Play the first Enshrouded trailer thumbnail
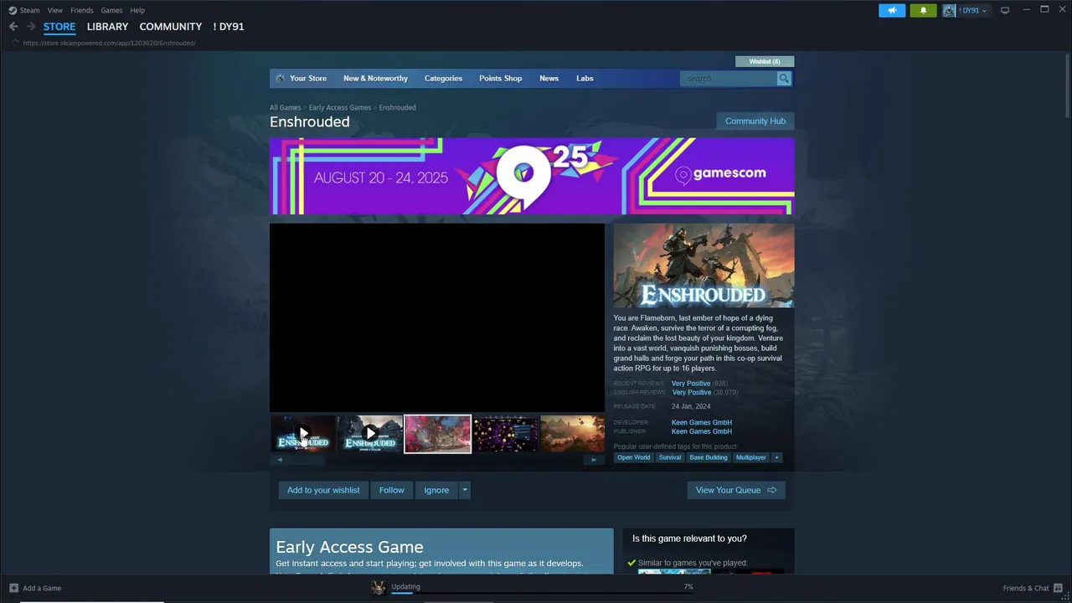Viewport: 1072px width, 603px height. 303,434
